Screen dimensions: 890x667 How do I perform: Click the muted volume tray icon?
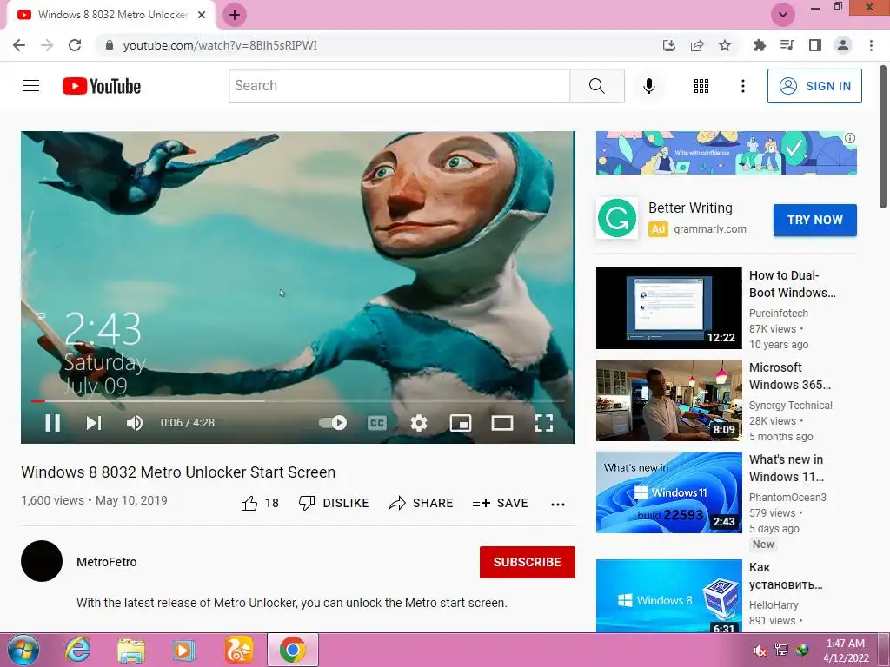click(760, 650)
